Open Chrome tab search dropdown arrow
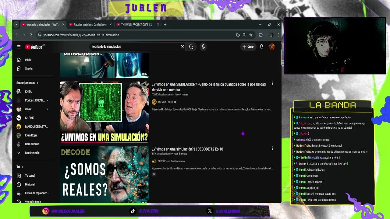 tap(16, 25)
